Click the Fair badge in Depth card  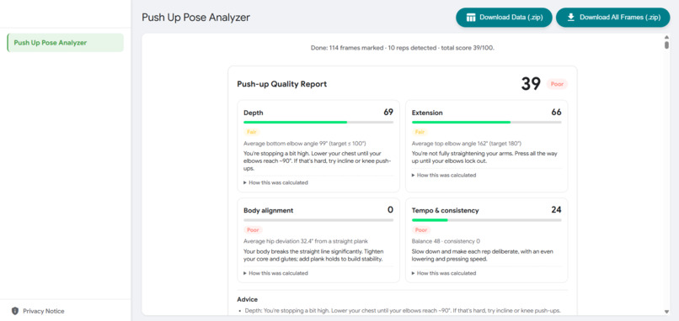point(251,132)
